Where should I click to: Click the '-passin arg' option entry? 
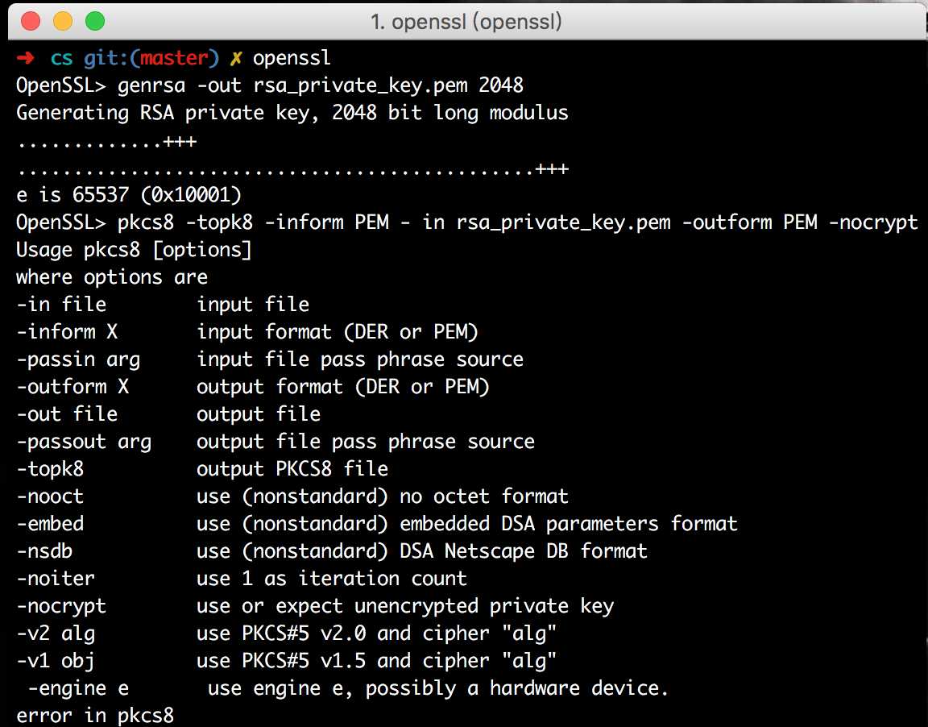[79, 360]
